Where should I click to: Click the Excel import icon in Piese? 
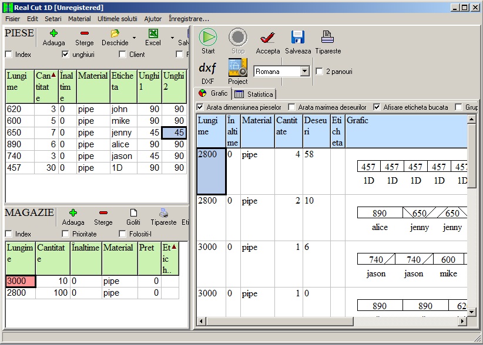pyautogui.click(x=153, y=34)
